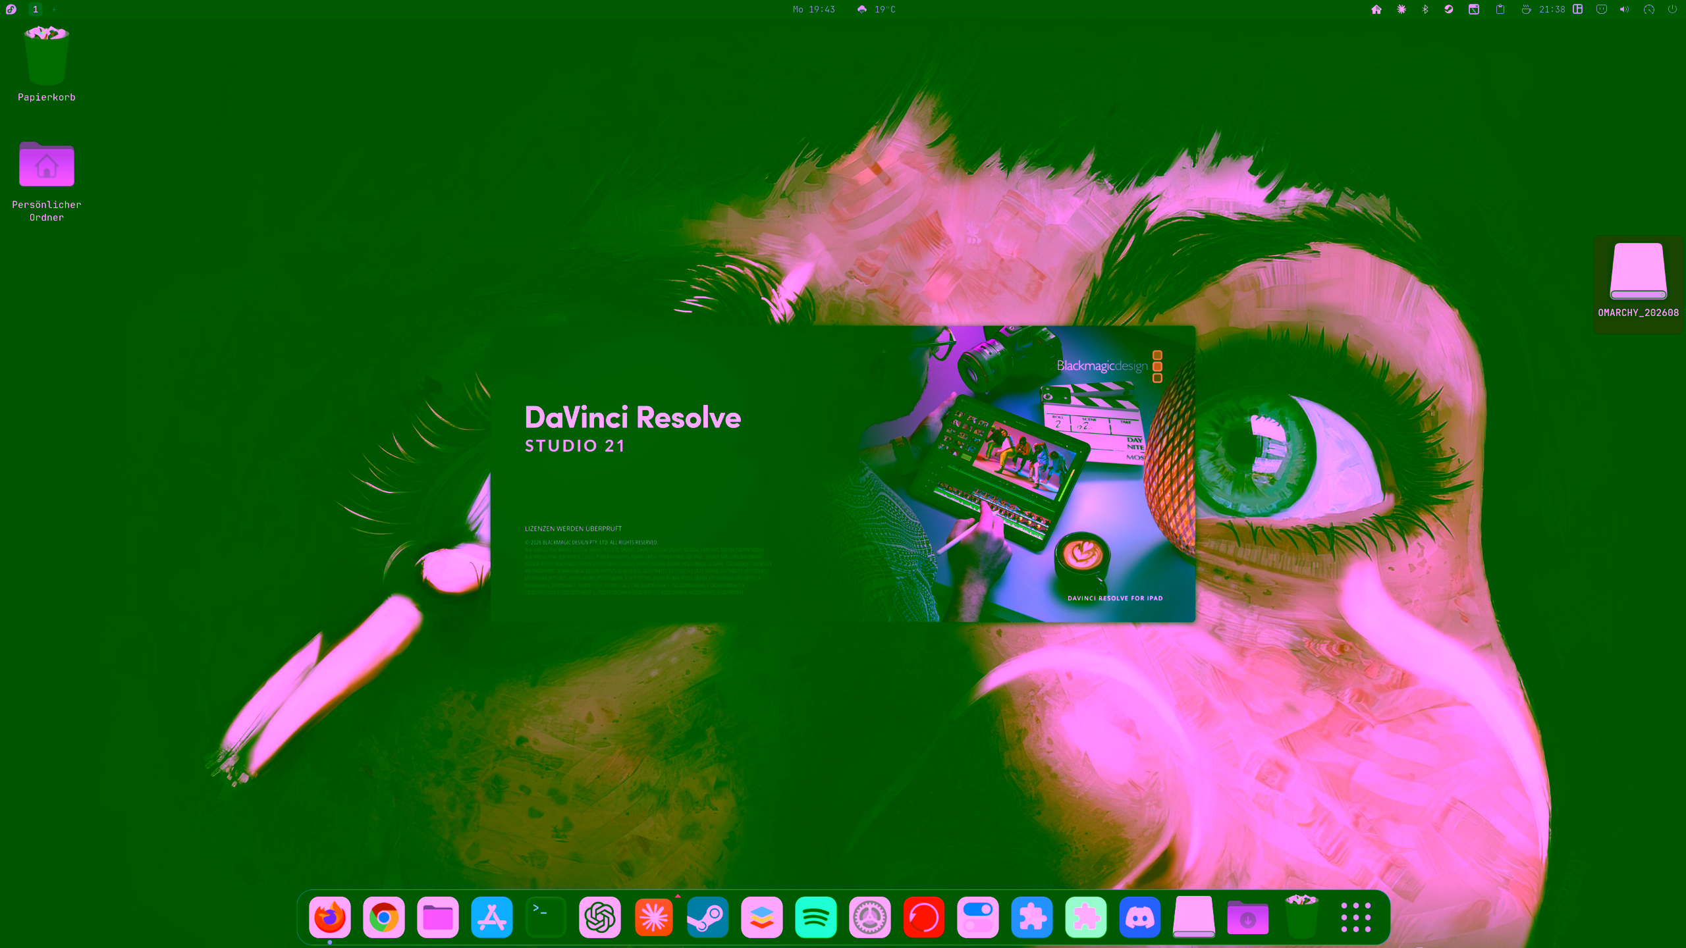This screenshot has width=1686, height=948.
Task: Click DAVINCI RESOLVE FOR IPAD caption
Action: [x=1115, y=598]
